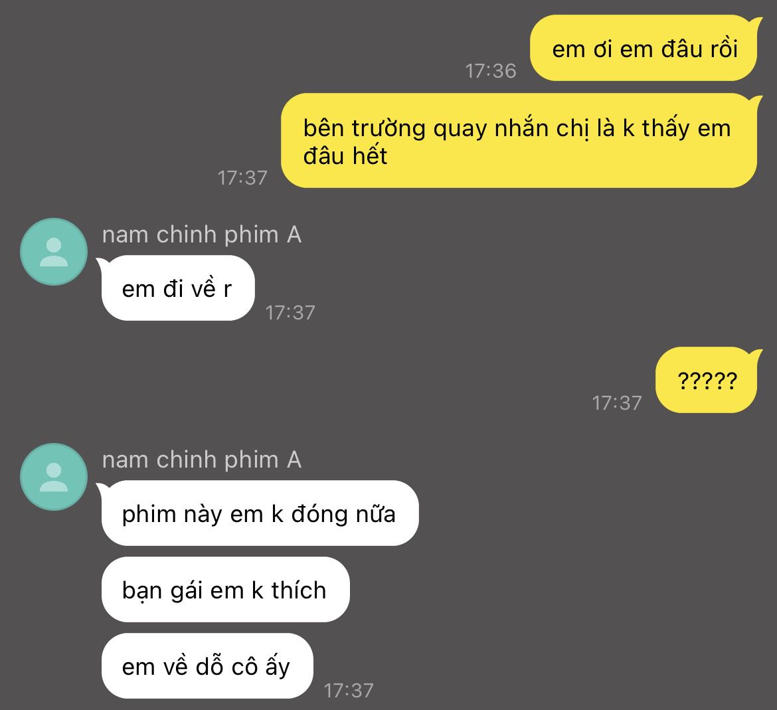Select 'bạn gái em k thích' bubble
The width and height of the screenshot is (777, 710).
(x=225, y=590)
